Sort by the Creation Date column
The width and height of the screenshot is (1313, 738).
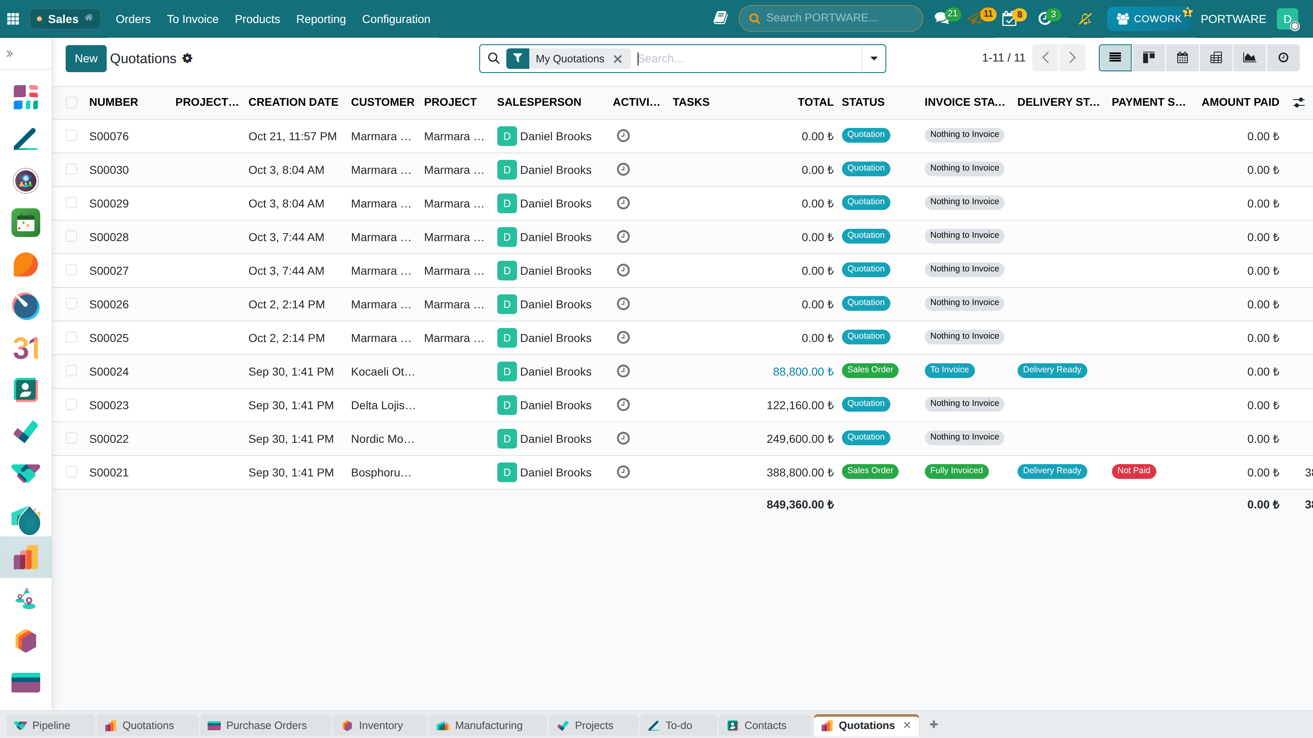(293, 102)
